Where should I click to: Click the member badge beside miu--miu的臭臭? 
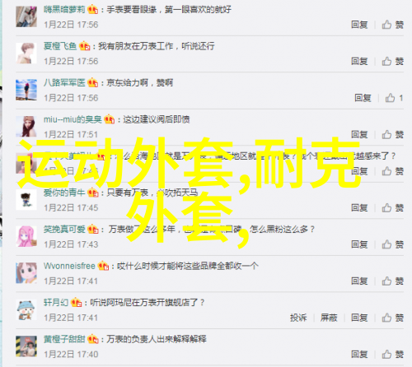[x=109, y=119]
